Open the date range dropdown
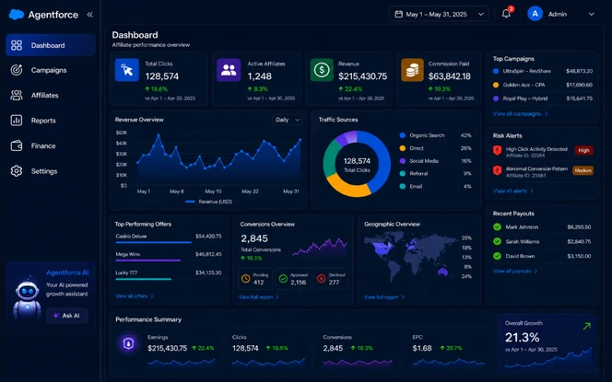 tap(439, 14)
